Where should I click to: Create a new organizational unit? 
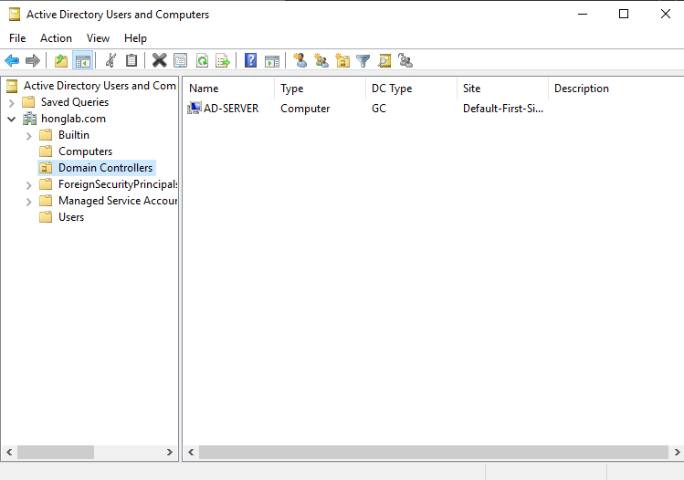(342, 60)
